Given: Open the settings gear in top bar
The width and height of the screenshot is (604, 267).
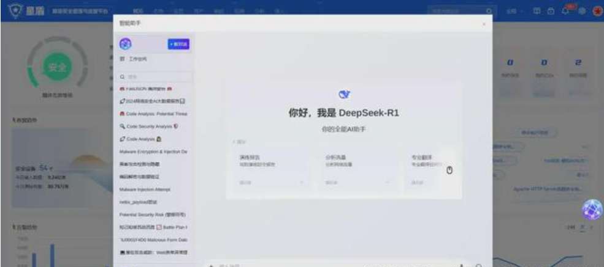Looking at the screenshot, I should pos(582,11).
